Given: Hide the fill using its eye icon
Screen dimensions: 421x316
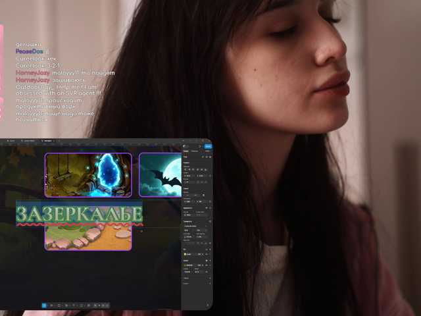Looking at the screenshot, I should point(207,254).
